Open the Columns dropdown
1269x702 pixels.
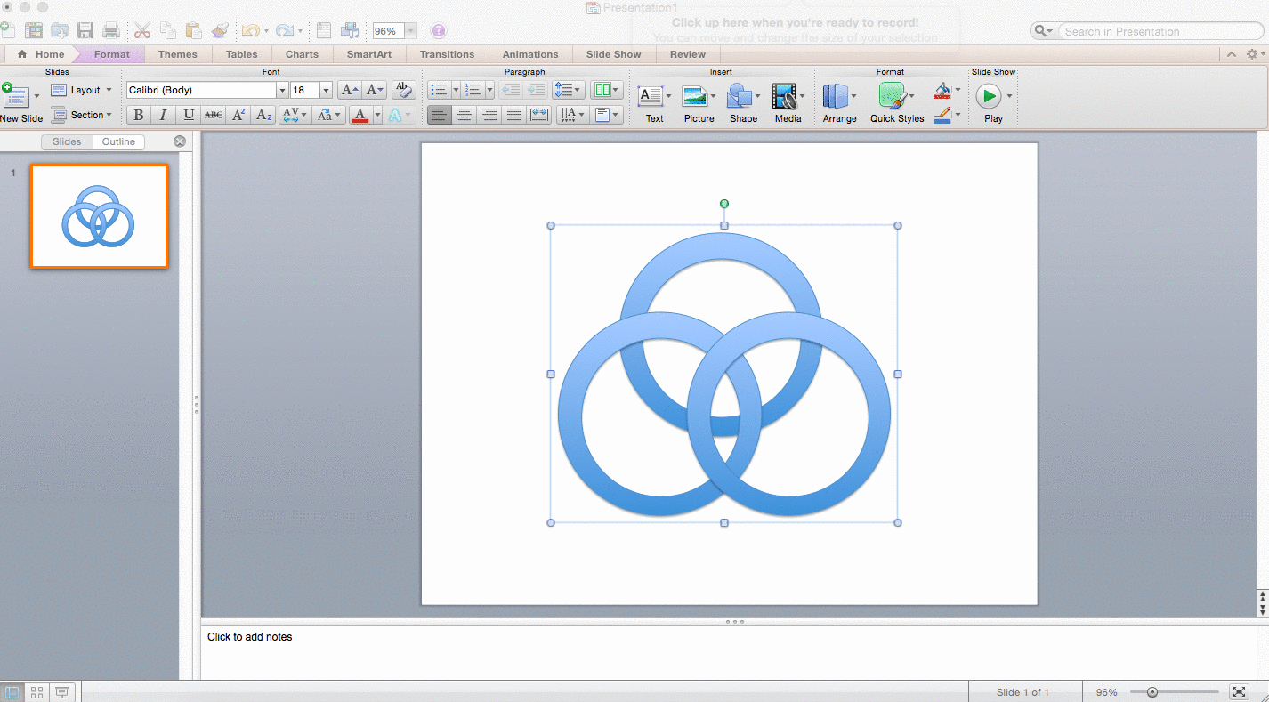[x=606, y=90]
